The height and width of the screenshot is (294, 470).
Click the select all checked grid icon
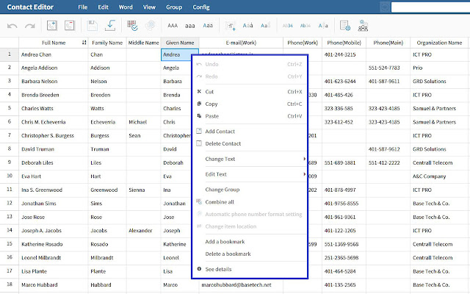(x=133, y=26)
